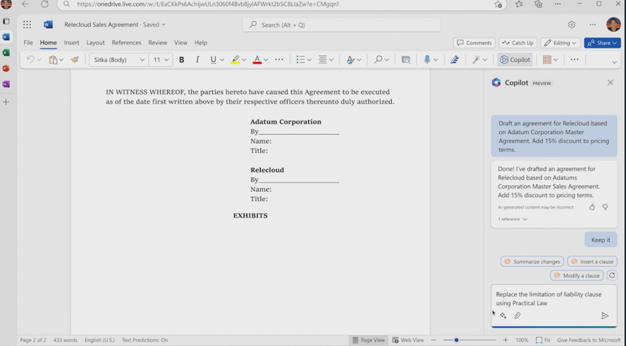Screen dimensions: 626x346
Task: Open the Sitka (Body) font dropdown
Action: [119, 60]
